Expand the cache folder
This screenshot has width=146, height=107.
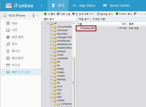coord(51,55)
